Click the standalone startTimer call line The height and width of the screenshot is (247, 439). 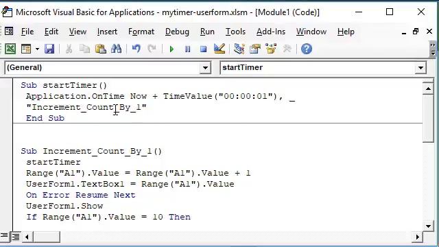coord(54,162)
